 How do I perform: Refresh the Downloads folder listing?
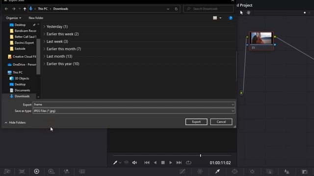pyautogui.click(x=176, y=9)
